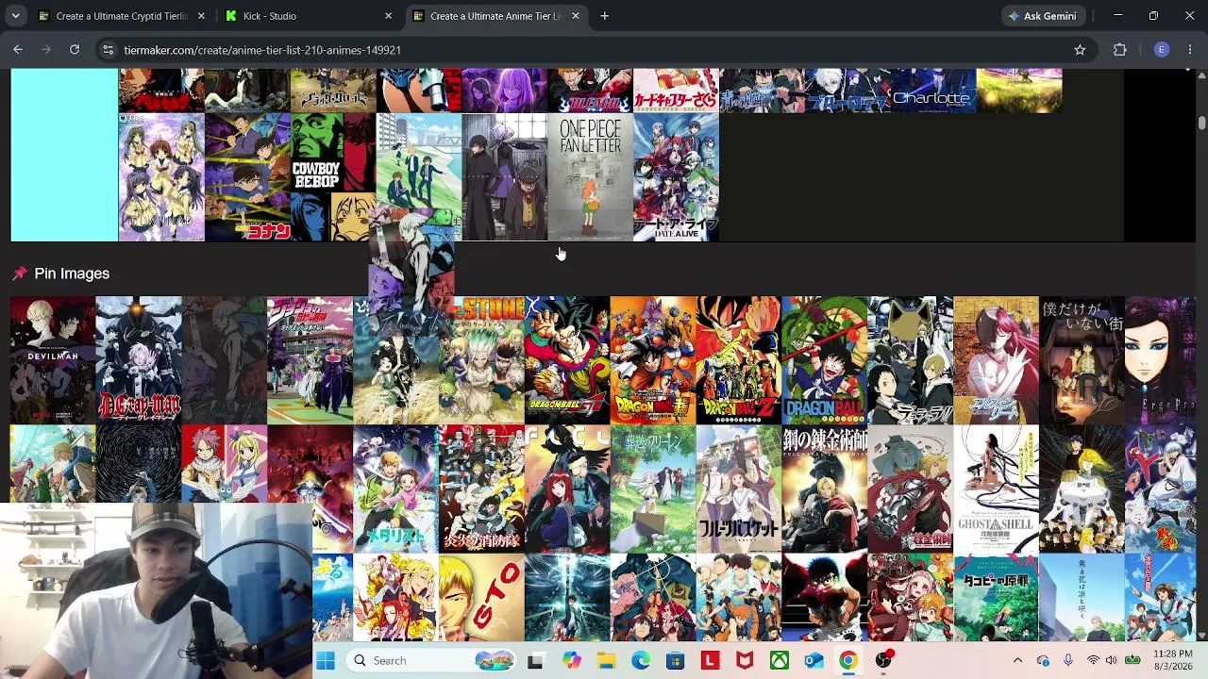Check battery status in system tray
Screen dimensions: 1208x679
1132,661
